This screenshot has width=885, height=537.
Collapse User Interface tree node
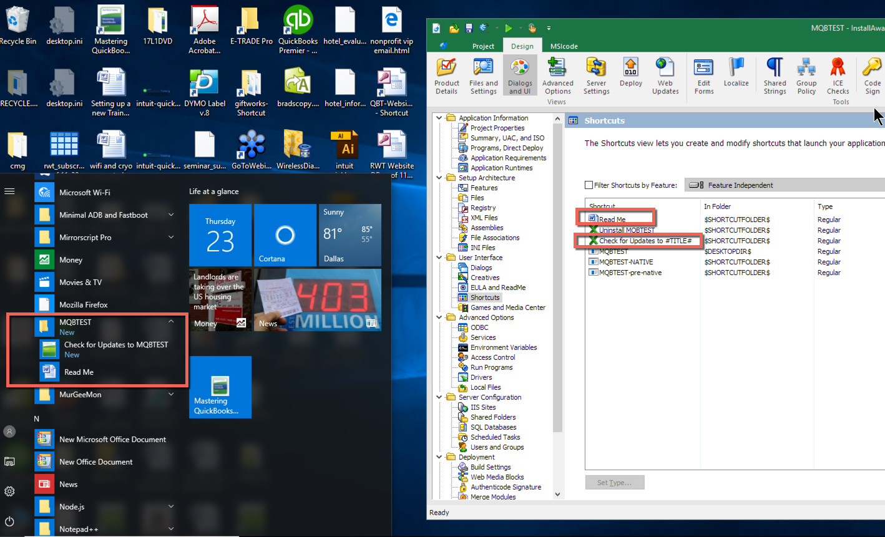[439, 258]
